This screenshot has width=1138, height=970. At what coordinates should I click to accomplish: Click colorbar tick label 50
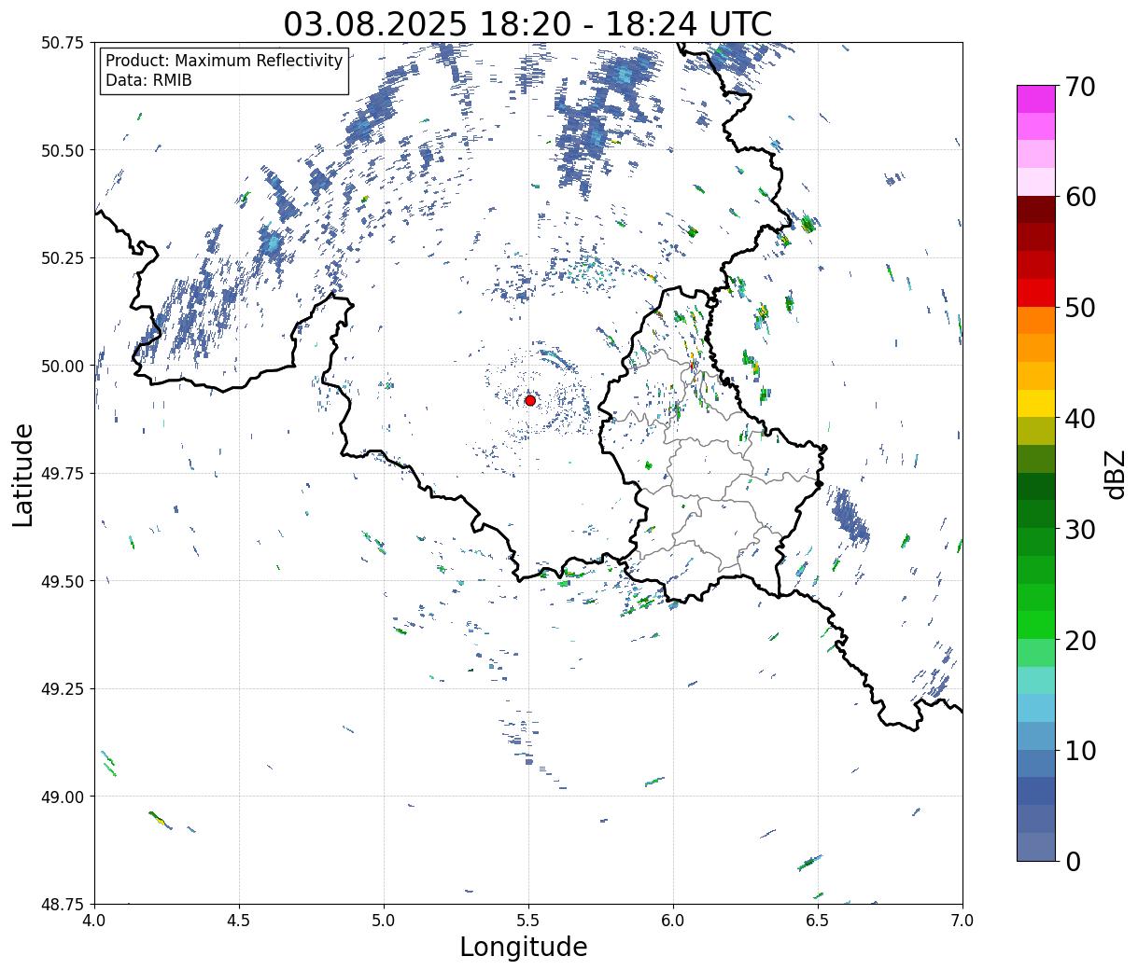(1080, 308)
